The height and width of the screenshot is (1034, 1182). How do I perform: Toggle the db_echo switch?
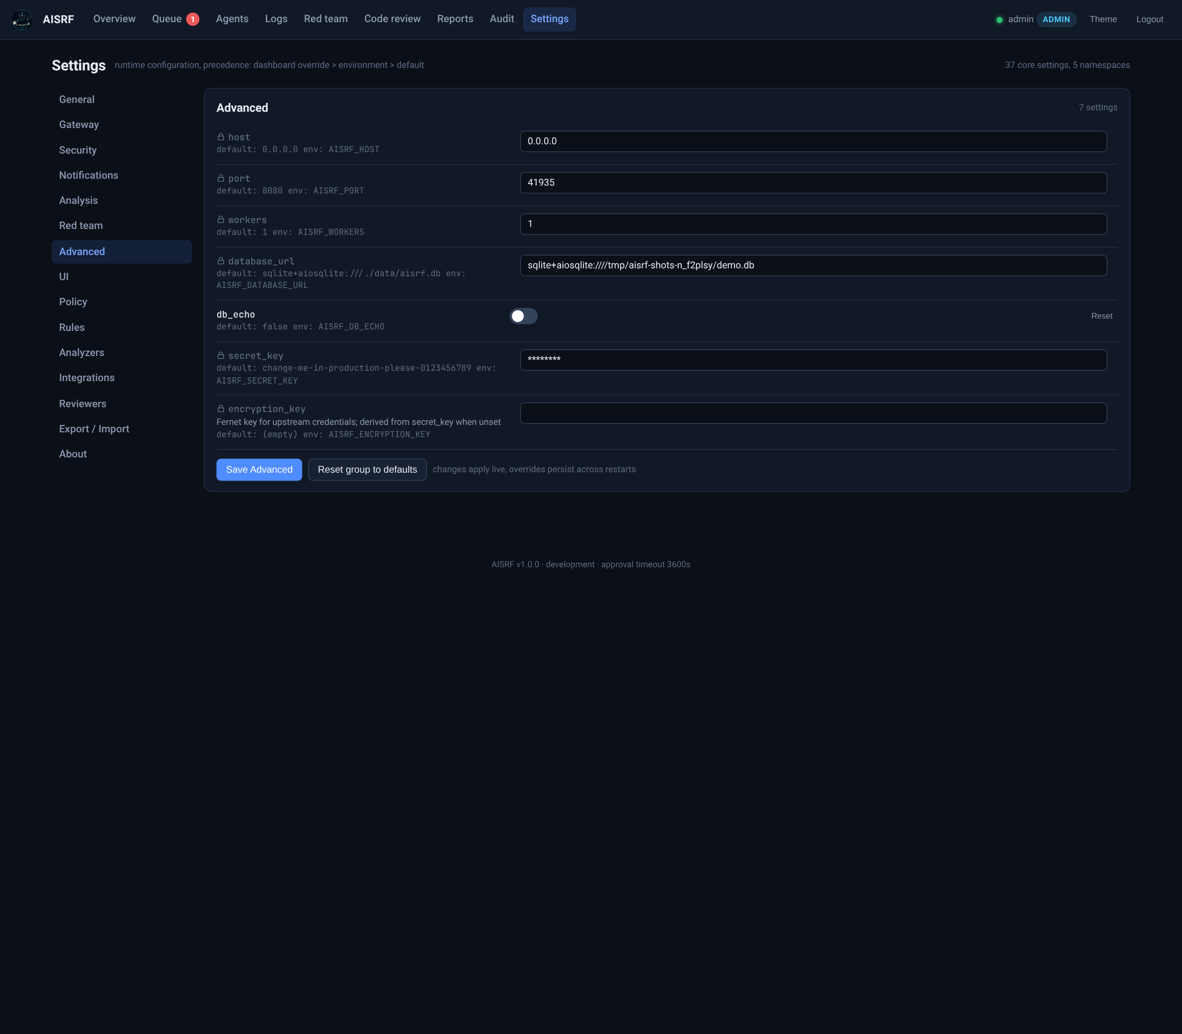pos(524,316)
